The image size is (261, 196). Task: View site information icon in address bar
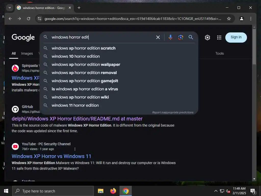point(40,19)
